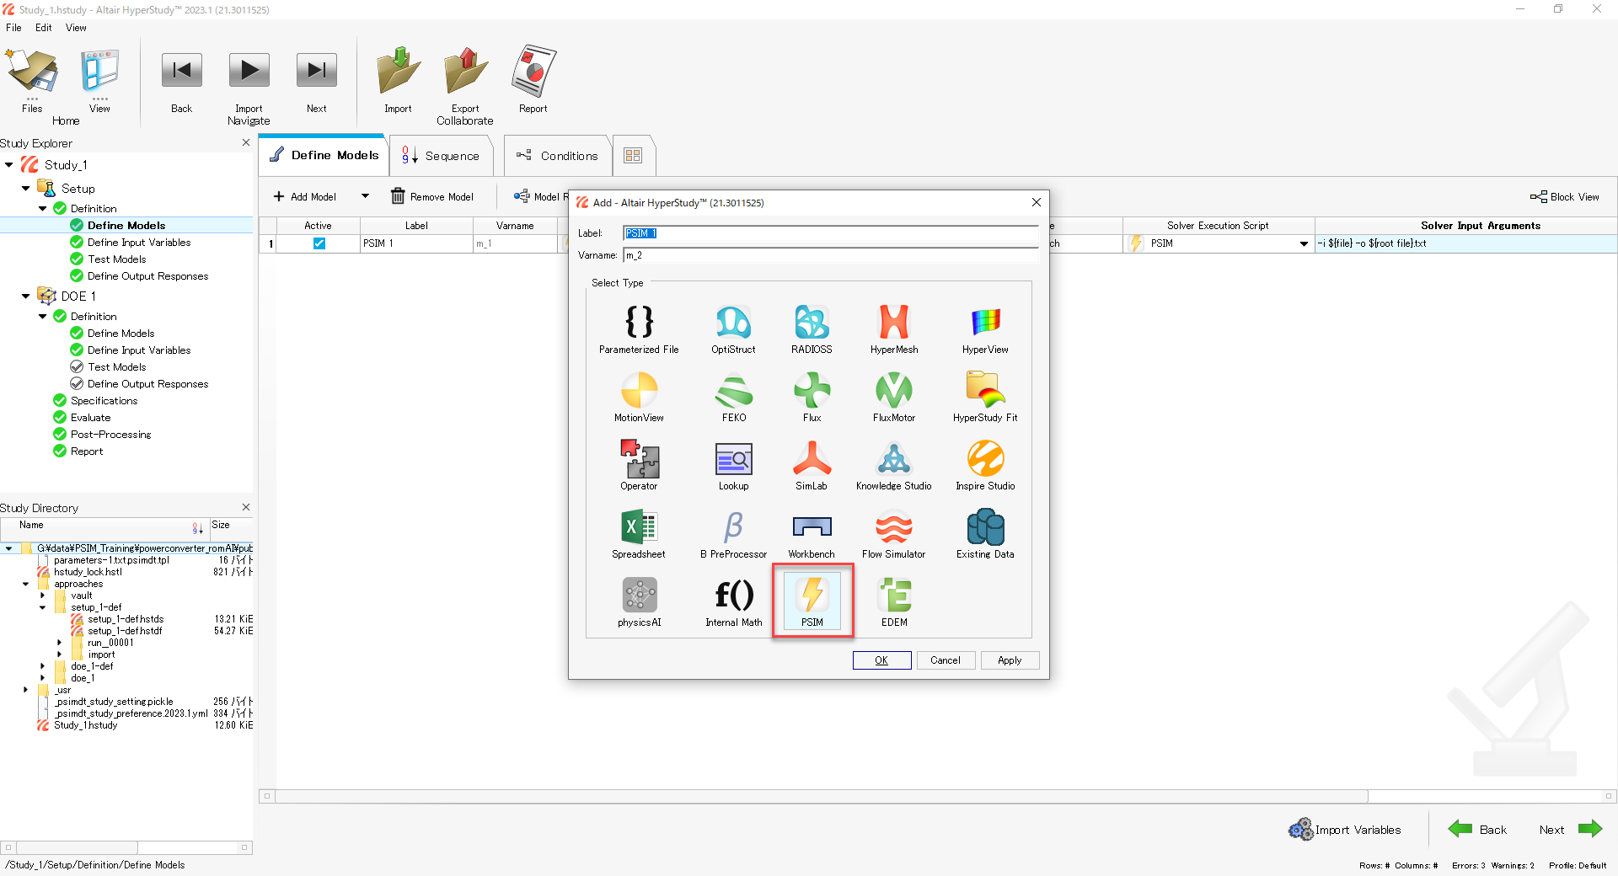
Task: Open the Files ribbon button
Action: [32, 81]
